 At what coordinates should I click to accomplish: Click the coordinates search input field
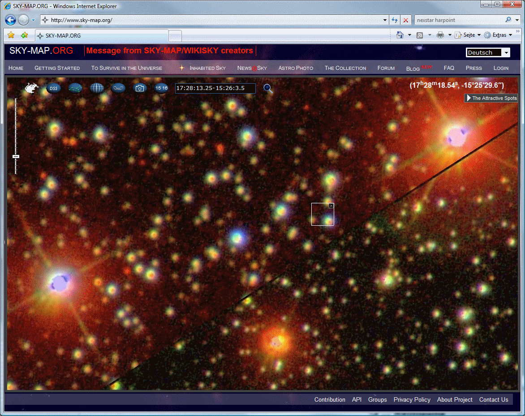(215, 88)
